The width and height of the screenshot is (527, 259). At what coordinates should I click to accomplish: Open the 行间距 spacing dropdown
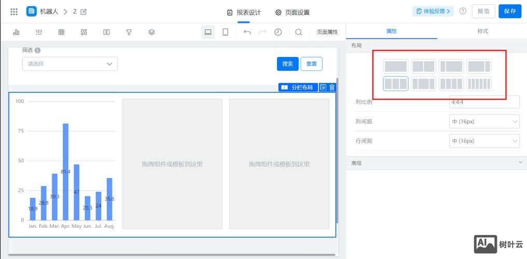tap(484, 141)
